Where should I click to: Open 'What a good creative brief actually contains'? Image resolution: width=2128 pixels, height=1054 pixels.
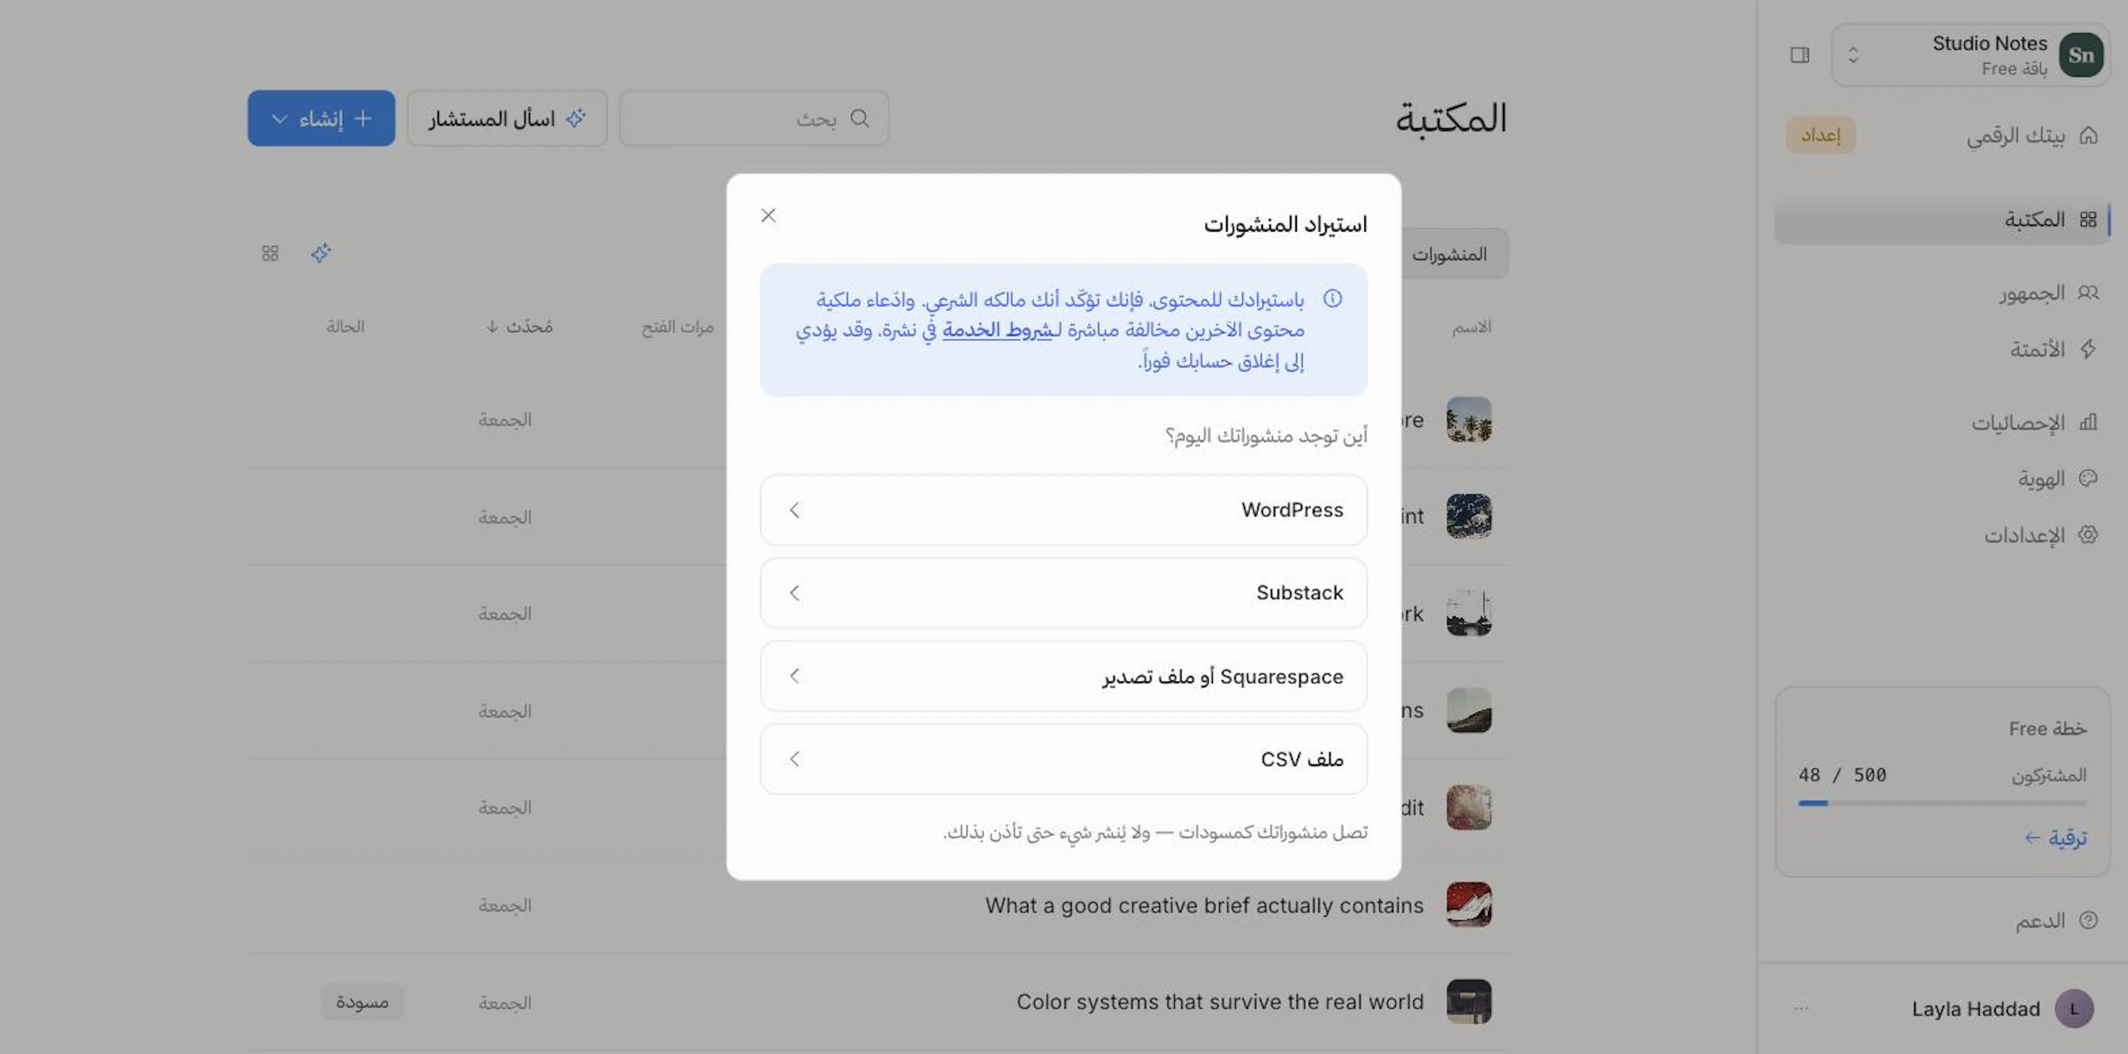pyautogui.click(x=1204, y=906)
